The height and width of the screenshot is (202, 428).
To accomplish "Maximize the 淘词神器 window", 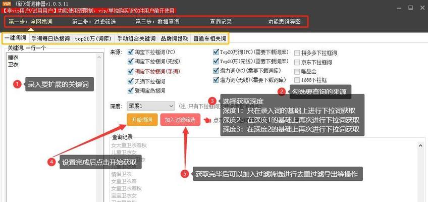I will coord(410,8).
